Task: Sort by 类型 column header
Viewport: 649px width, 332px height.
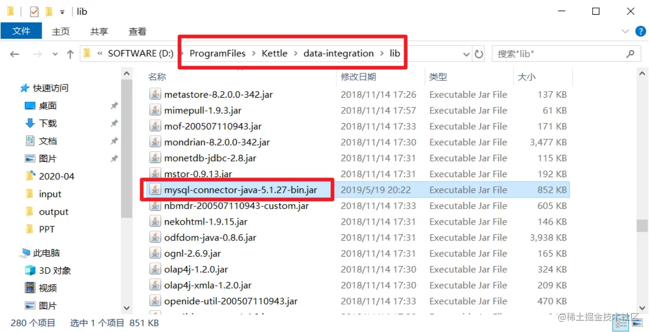Action: (x=439, y=77)
